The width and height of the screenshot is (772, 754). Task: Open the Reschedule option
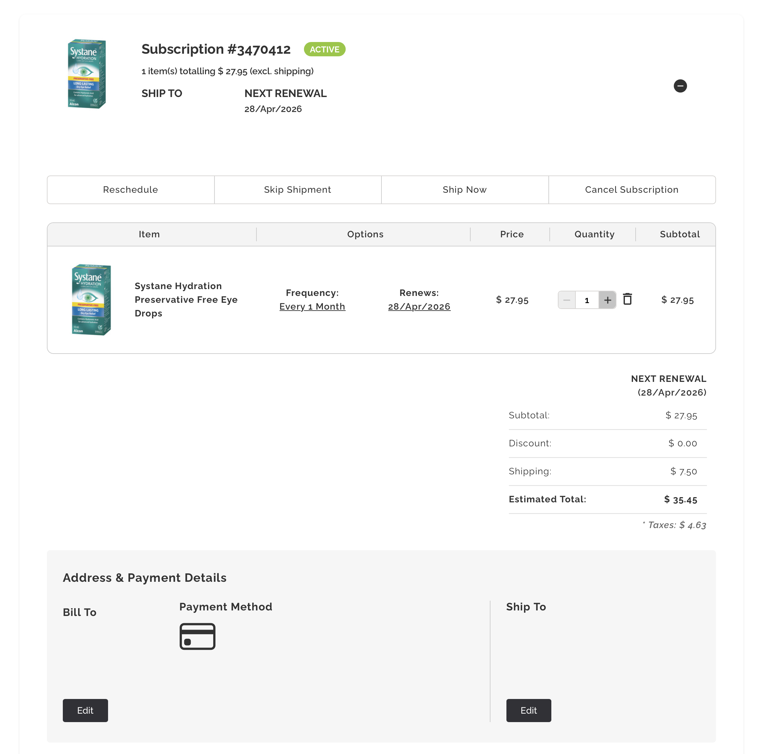coord(131,190)
